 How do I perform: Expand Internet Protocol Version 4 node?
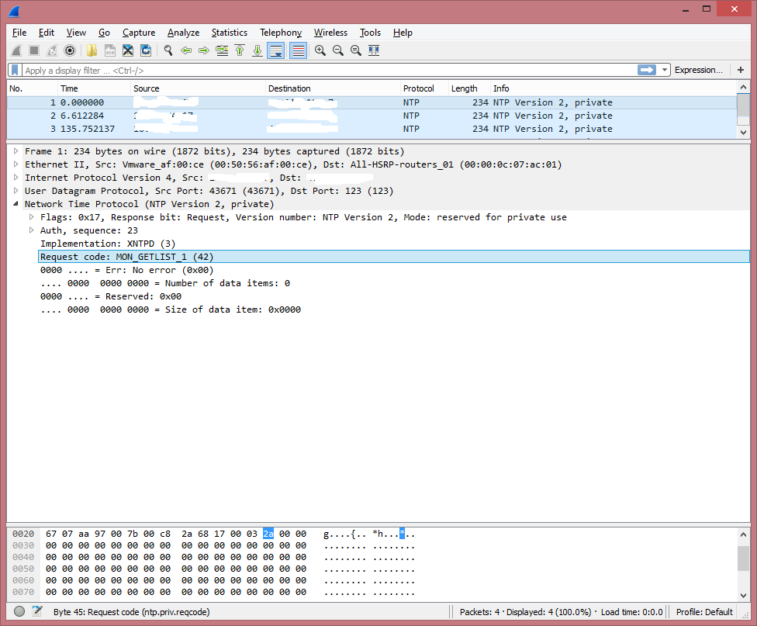pos(16,178)
